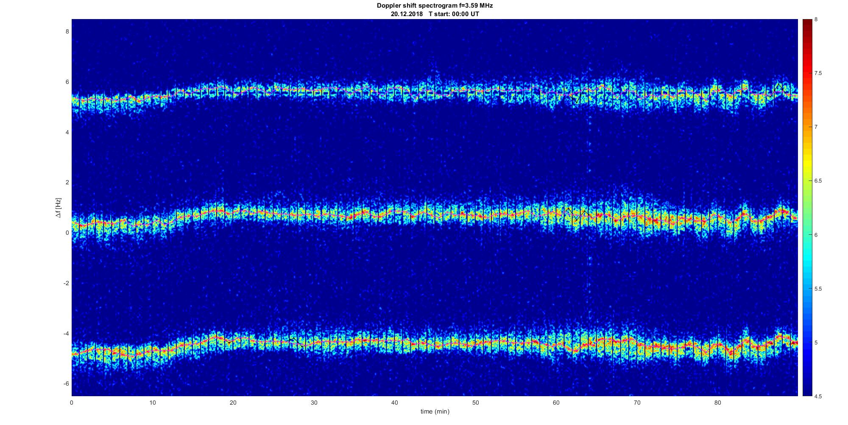The width and height of the screenshot is (848, 425).
Task: Click the y-axis label 'Δf [Hz]'
Action: tap(59, 208)
